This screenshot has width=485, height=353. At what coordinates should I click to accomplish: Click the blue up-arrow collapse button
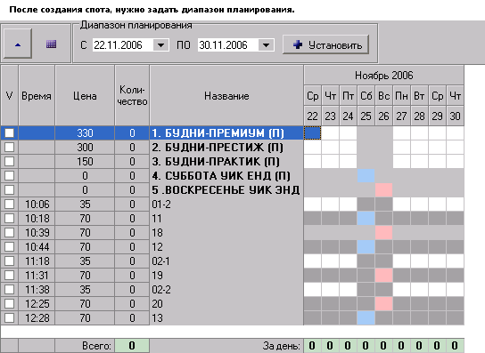point(18,44)
